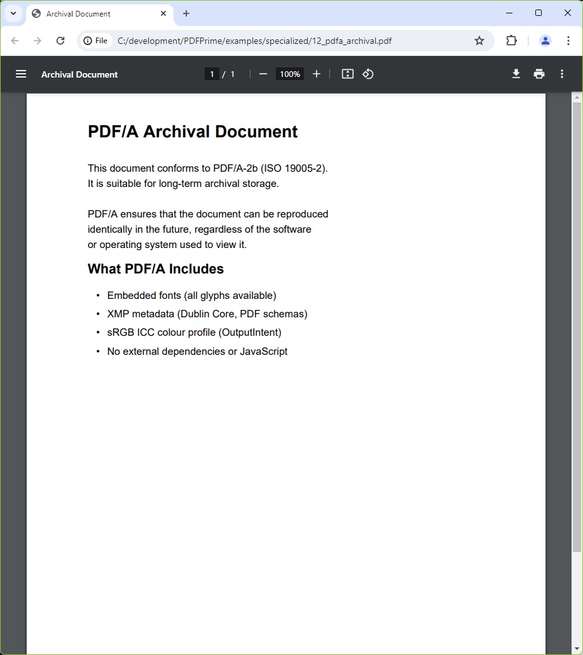
Task: Click the Archival Document title in toolbar
Action: click(79, 74)
